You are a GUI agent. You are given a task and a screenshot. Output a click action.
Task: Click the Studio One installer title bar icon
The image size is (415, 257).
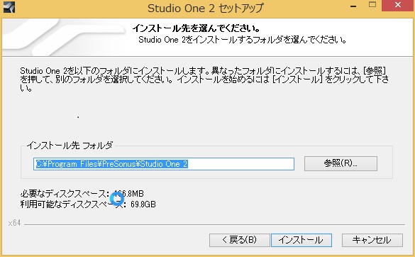9,7
